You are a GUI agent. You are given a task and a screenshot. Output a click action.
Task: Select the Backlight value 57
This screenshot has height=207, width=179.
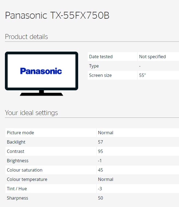click(x=101, y=142)
